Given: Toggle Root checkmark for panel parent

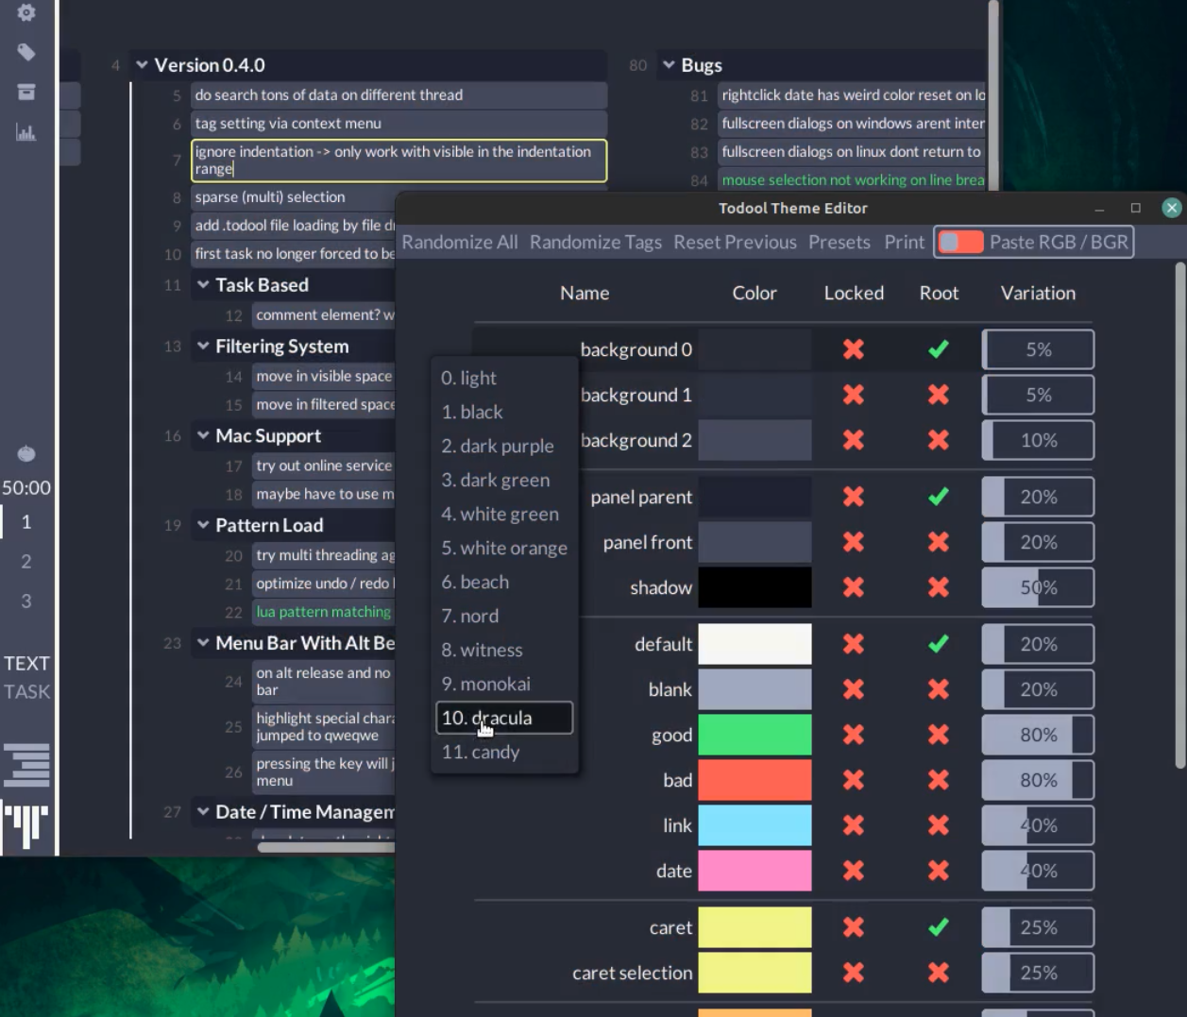Looking at the screenshot, I should [x=939, y=497].
